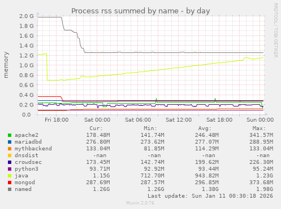Click the '0.4 G' y-axis label
Viewport: 281px width, 209px height.
pos(27,95)
